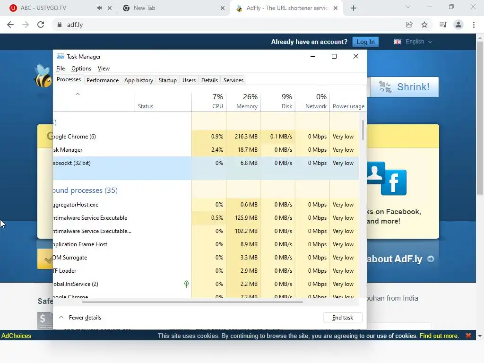Viewport: 484px width, 363px height.
Task: Click the End task button
Action: 343,317
